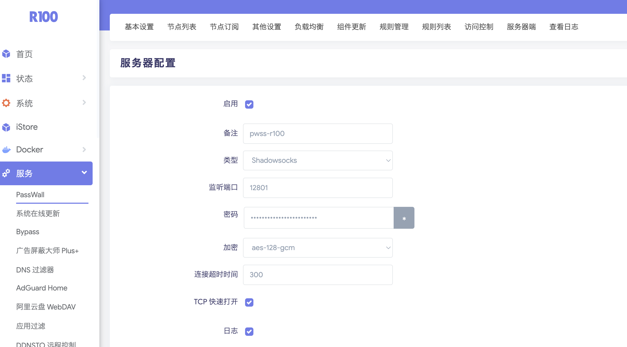Open the 加密 aes-128-gcm dropdown
627x347 pixels.
click(x=318, y=248)
